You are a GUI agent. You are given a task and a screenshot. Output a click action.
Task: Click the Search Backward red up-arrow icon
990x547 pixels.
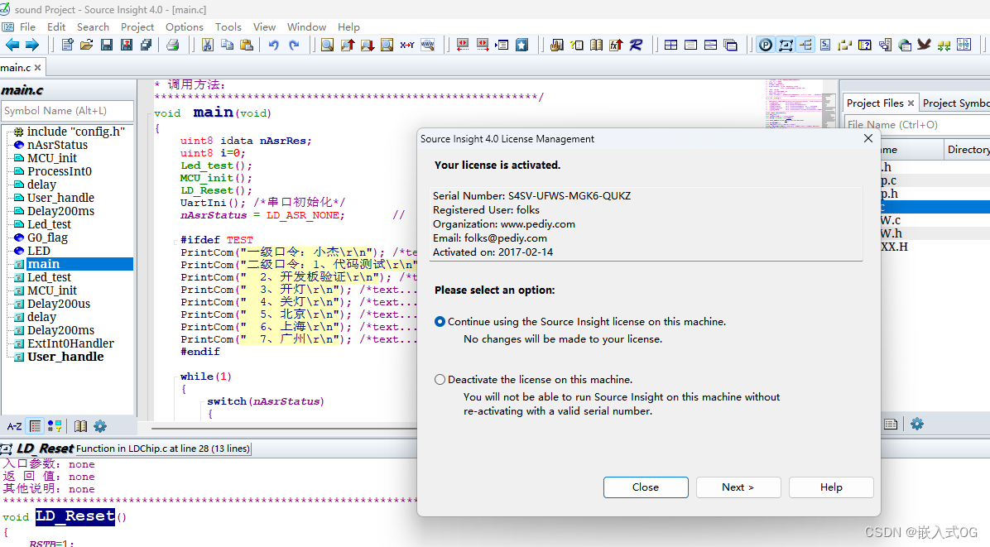tap(348, 45)
